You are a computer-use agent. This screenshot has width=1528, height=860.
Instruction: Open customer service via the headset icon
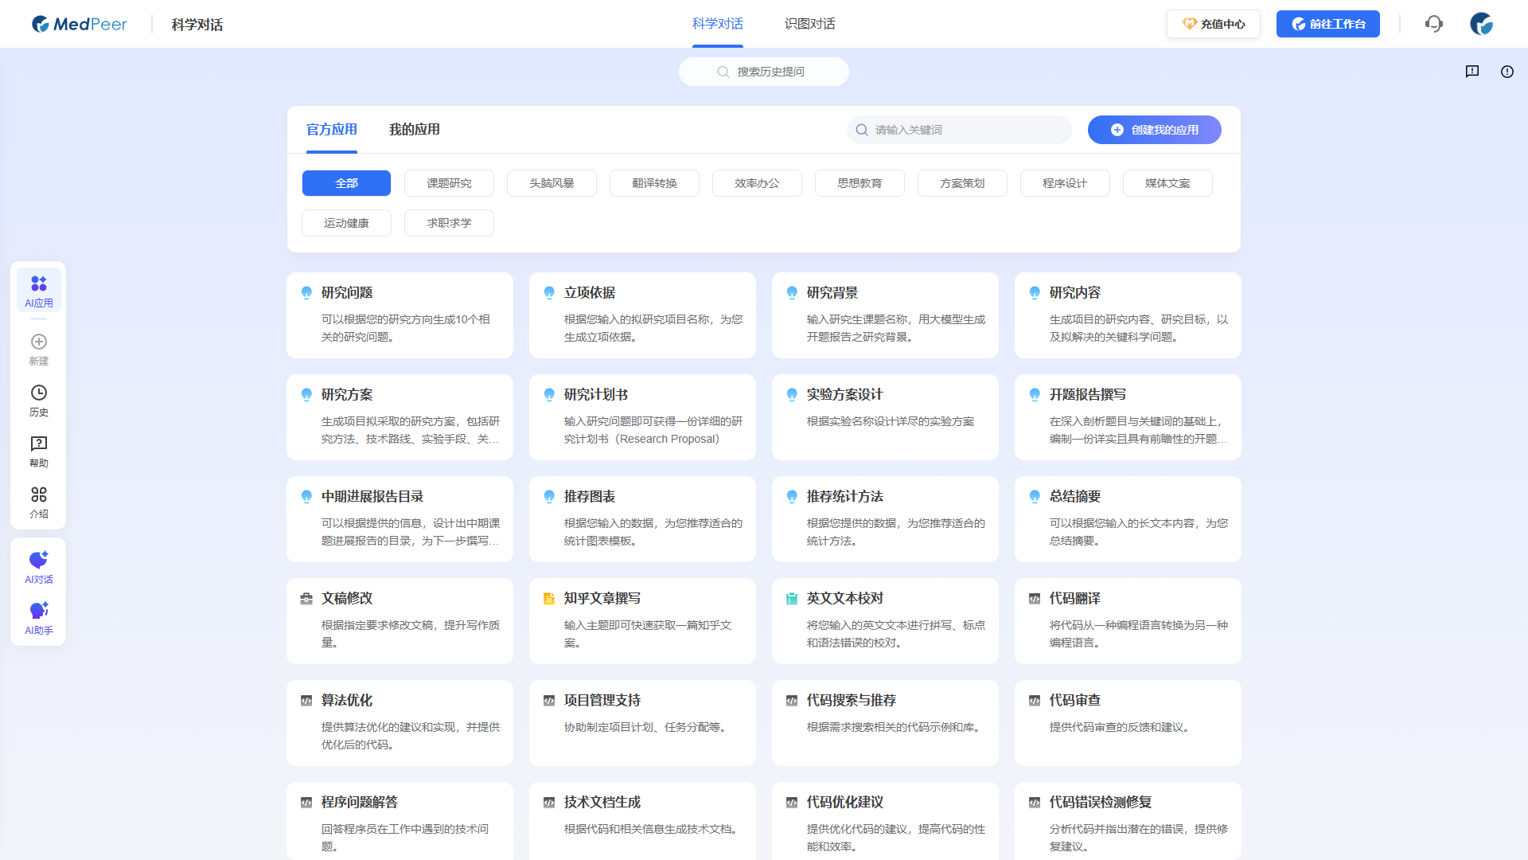point(1434,24)
